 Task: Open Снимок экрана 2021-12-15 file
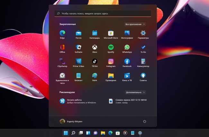(x=128, y=101)
